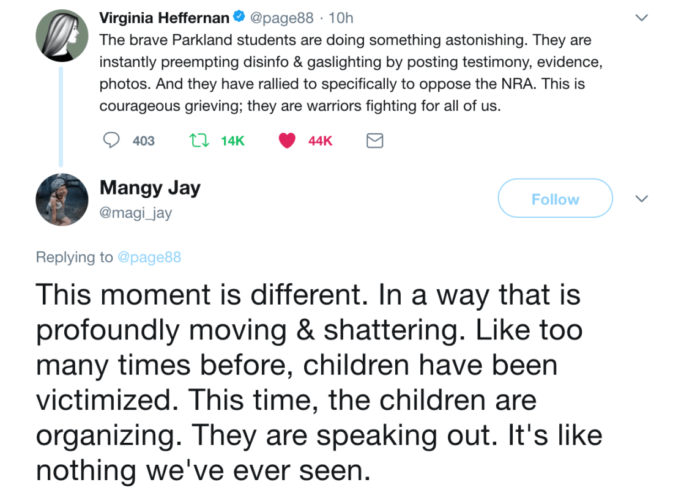673x496 pixels.
Task: Like the tweet with the heart icon
Action: (287, 141)
